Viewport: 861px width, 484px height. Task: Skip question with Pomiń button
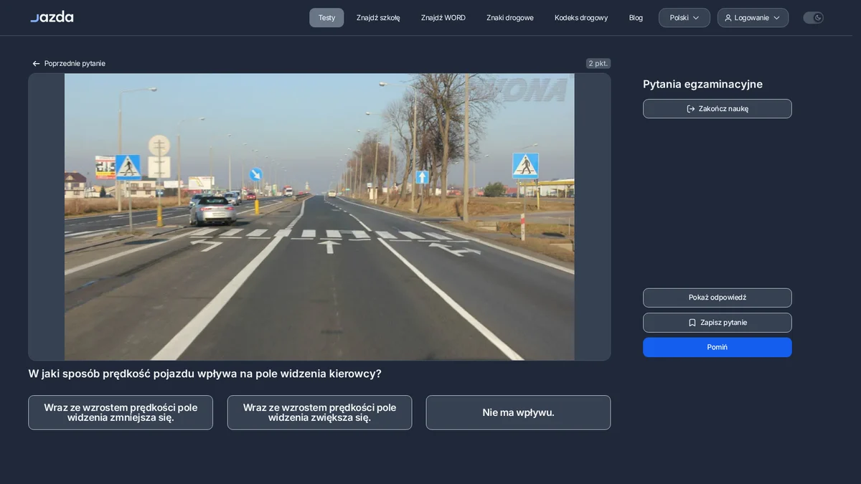pyautogui.click(x=717, y=347)
